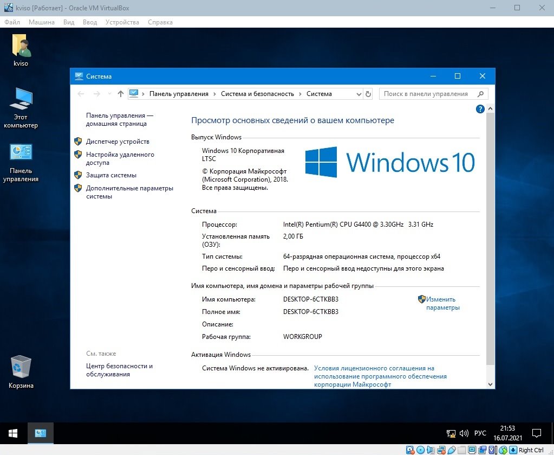Open the kviso user folder icon
Screen dimensions: 554x455
pos(21,50)
